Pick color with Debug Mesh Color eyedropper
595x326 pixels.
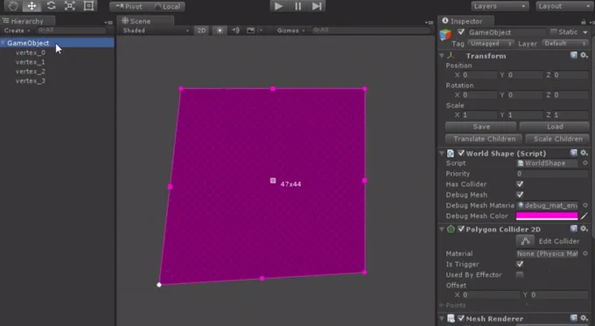(584, 216)
